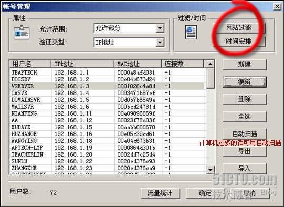
Task: Select the DOCSRV user row
Action: tap(107, 79)
